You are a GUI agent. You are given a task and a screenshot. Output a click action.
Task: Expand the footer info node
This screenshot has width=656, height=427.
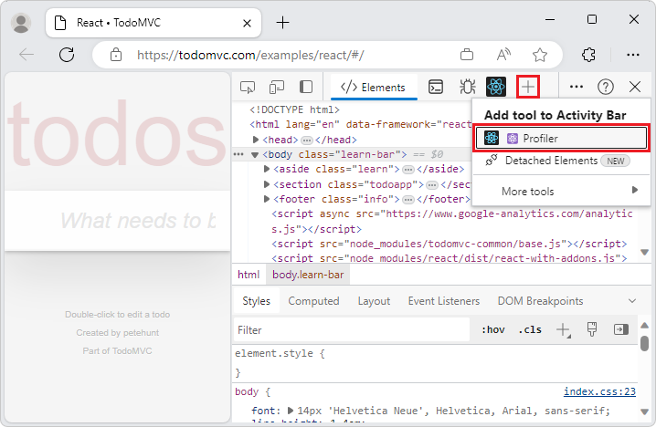tap(266, 199)
